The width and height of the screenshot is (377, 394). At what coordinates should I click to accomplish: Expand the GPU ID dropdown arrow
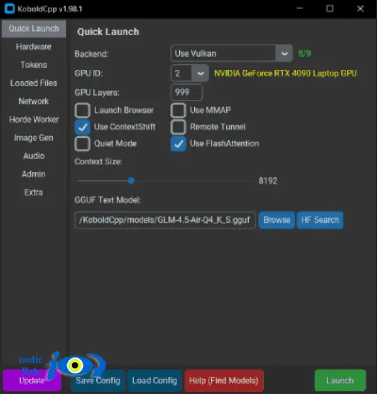coord(200,74)
